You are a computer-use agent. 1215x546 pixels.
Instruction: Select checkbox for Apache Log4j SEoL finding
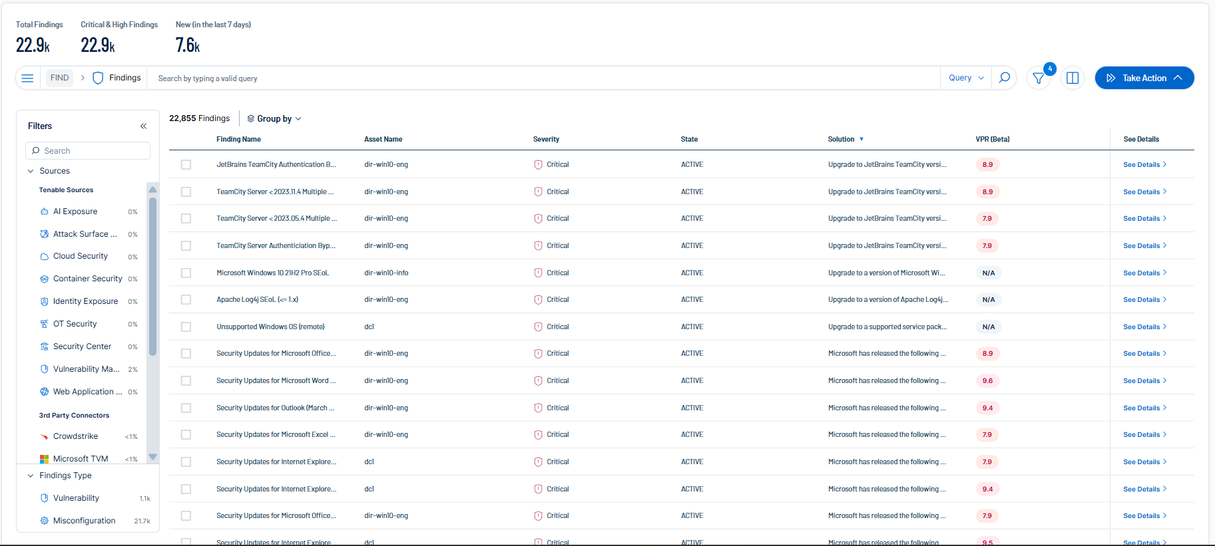(186, 300)
